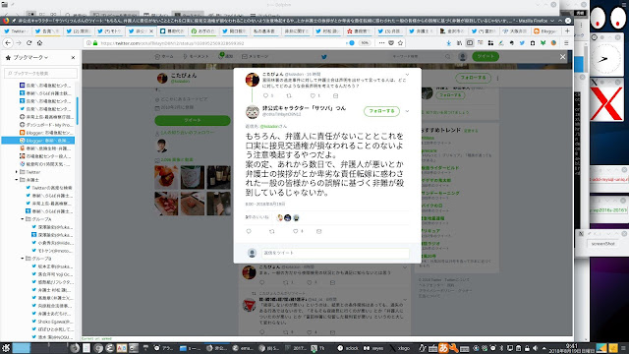This screenshot has height=354, width=629.
Task: Go back with the browser back arrow
Action: click(x=8, y=43)
